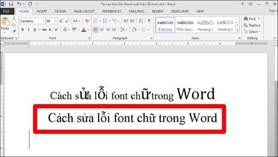Switch to the REFERENCES tab
Image resolution: width=278 pixels, height=157 pixels.
[x=112, y=11]
